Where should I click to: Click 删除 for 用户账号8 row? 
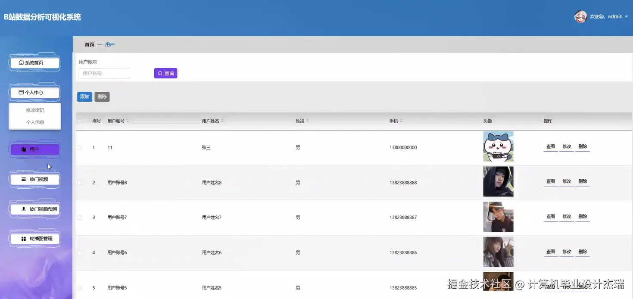[583, 181]
